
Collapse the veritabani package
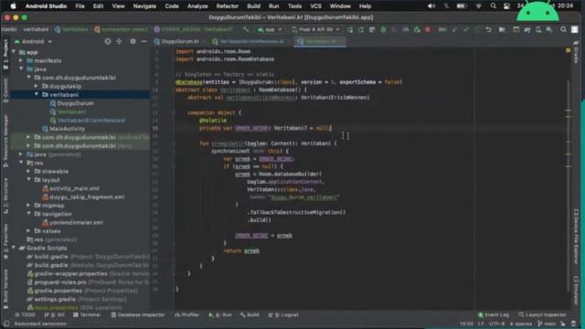coord(37,95)
